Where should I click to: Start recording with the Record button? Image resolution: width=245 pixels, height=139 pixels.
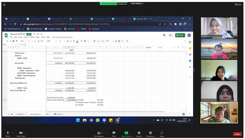(x=139, y=133)
